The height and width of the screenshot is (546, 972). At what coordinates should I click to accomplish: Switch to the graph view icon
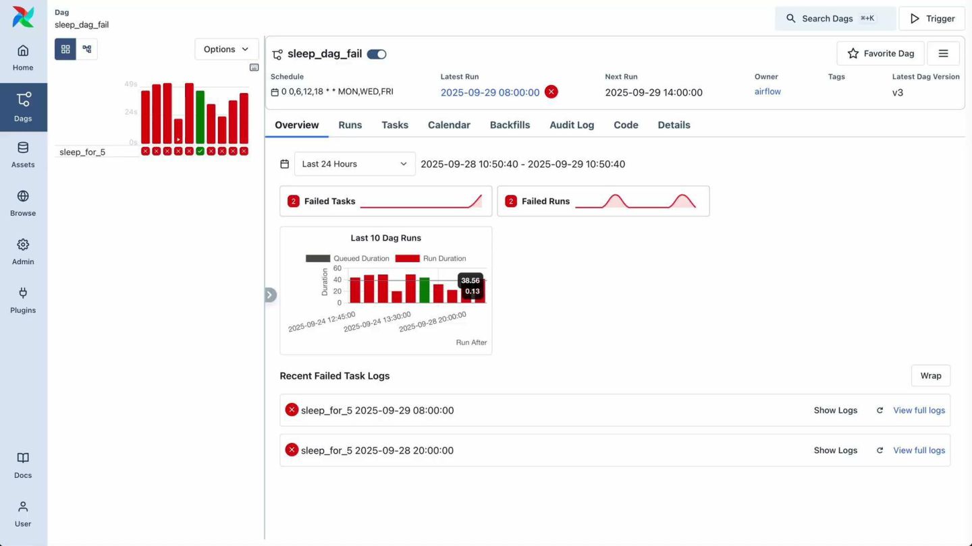click(x=87, y=49)
